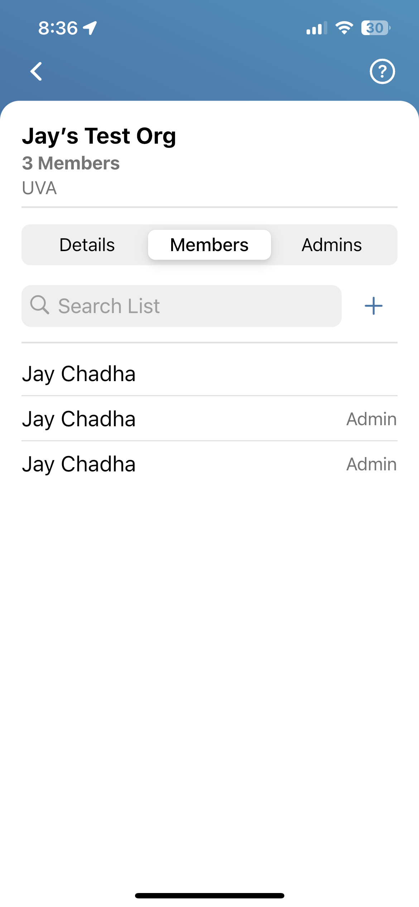This screenshot has width=419, height=907.
Task: Tap the battery indicator showing 30
Action: point(376,28)
